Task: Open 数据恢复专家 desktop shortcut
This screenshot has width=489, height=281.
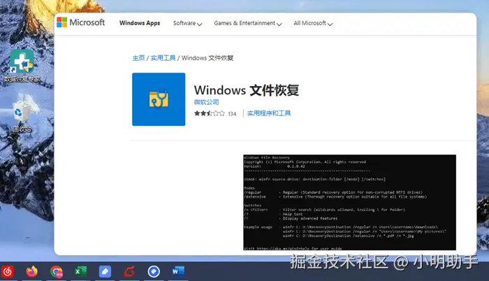Action: [22, 66]
